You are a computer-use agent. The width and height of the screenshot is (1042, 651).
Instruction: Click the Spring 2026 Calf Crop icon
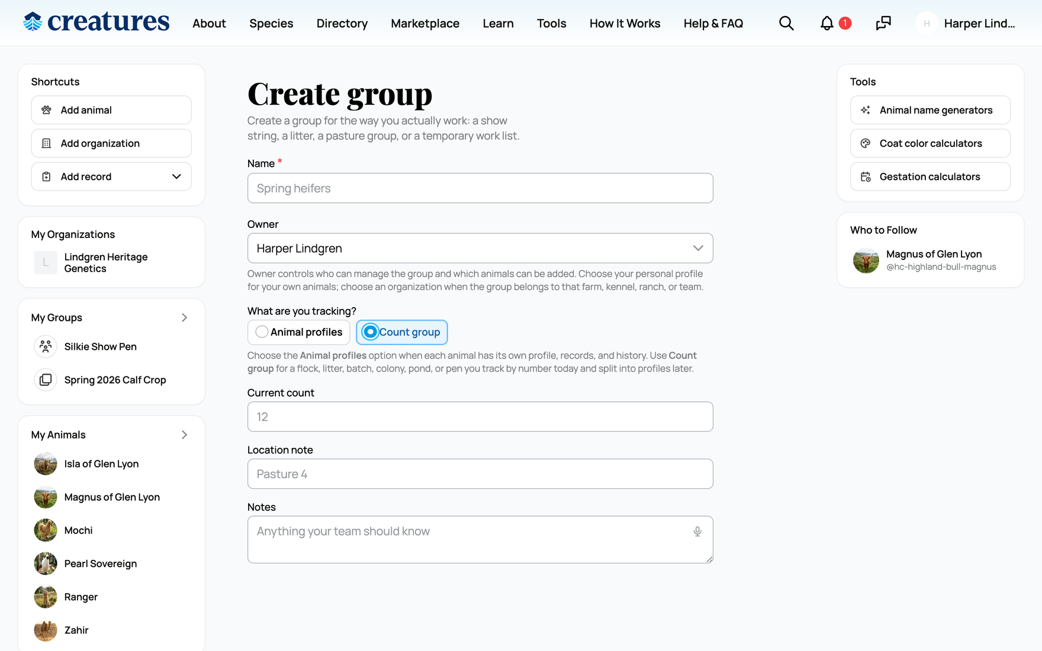[x=46, y=379]
